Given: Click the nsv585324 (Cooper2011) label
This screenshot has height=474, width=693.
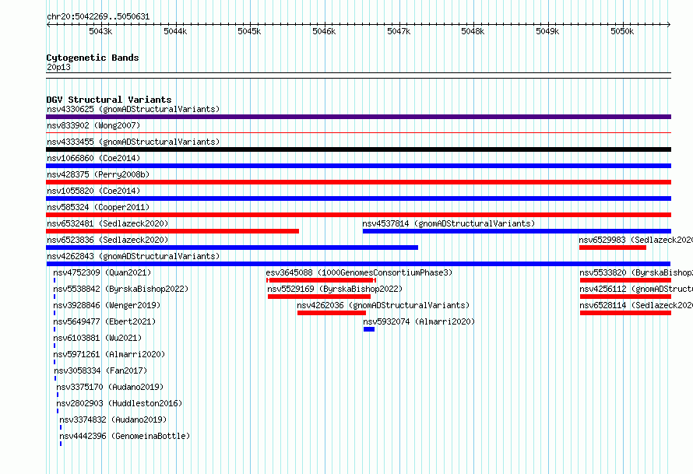Looking at the screenshot, I should [98, 207].
